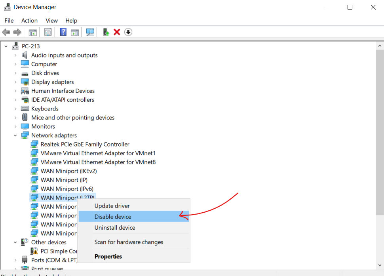
Task: Click the Disable device down-arrow toolbar icon
Action: pos(128,32)
